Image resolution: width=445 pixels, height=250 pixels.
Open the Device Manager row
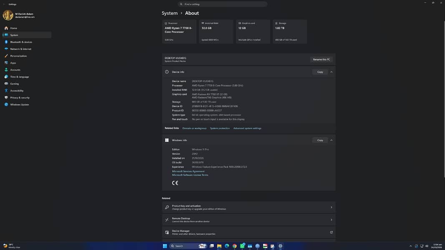(249, 232)
